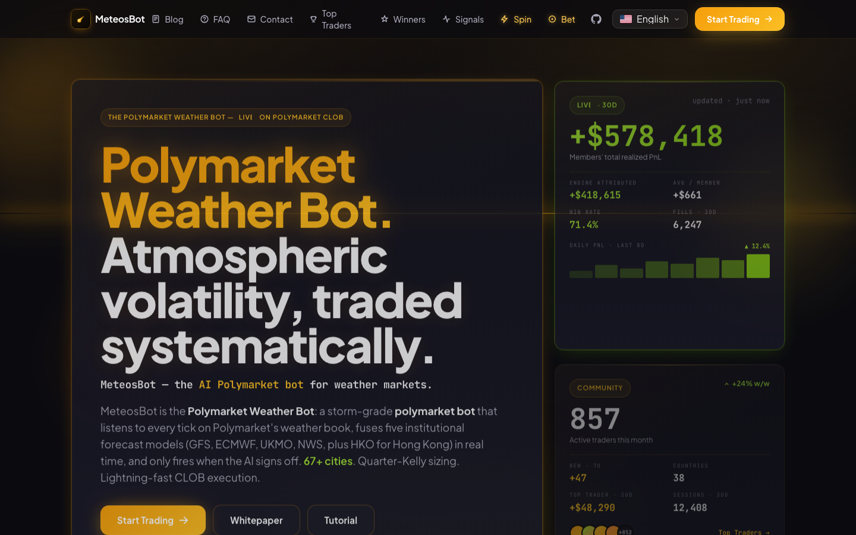
Task: Open the Bet link
Action: [x=562, y=19]
